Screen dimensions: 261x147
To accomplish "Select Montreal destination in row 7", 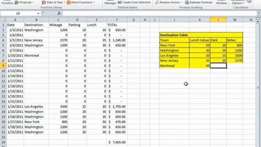I will click(36, 56).
